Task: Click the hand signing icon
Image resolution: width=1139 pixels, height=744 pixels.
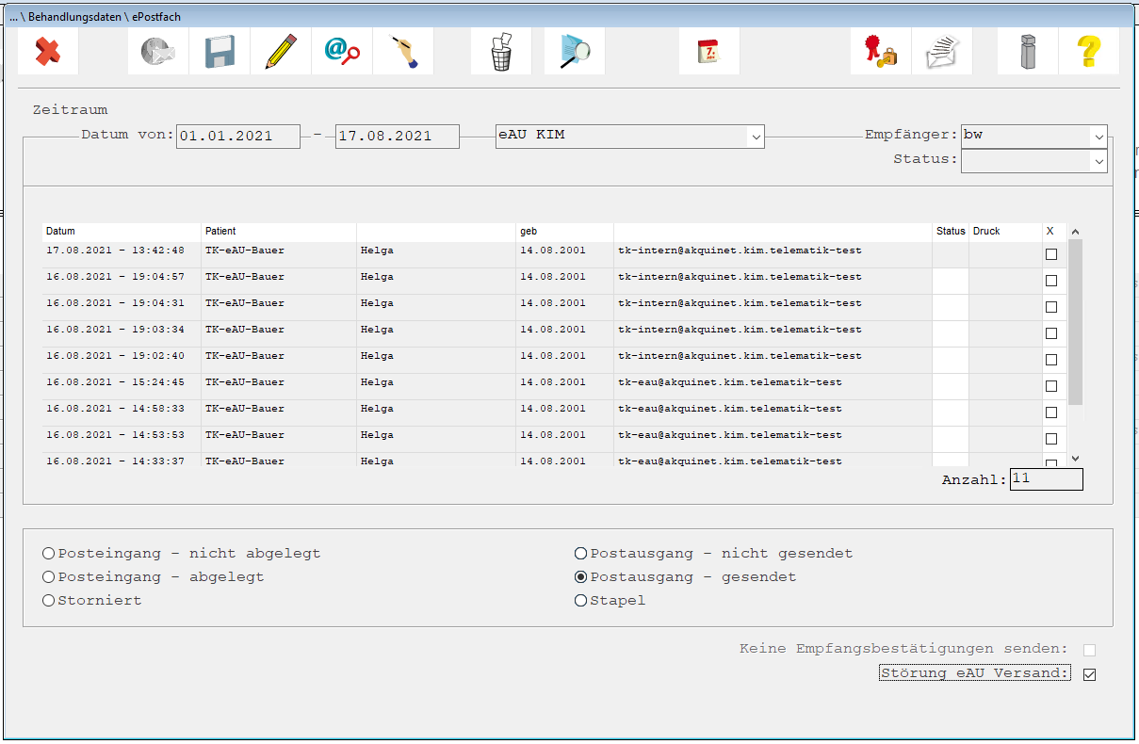Action: (x=403, y=51)
